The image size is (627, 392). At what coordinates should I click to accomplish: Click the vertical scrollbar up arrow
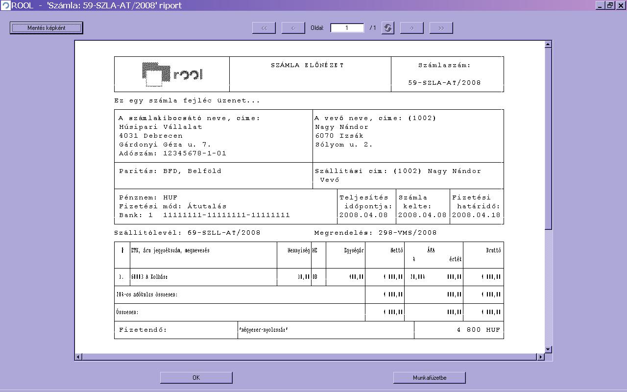pyautogui.click(x=548, y=45)
